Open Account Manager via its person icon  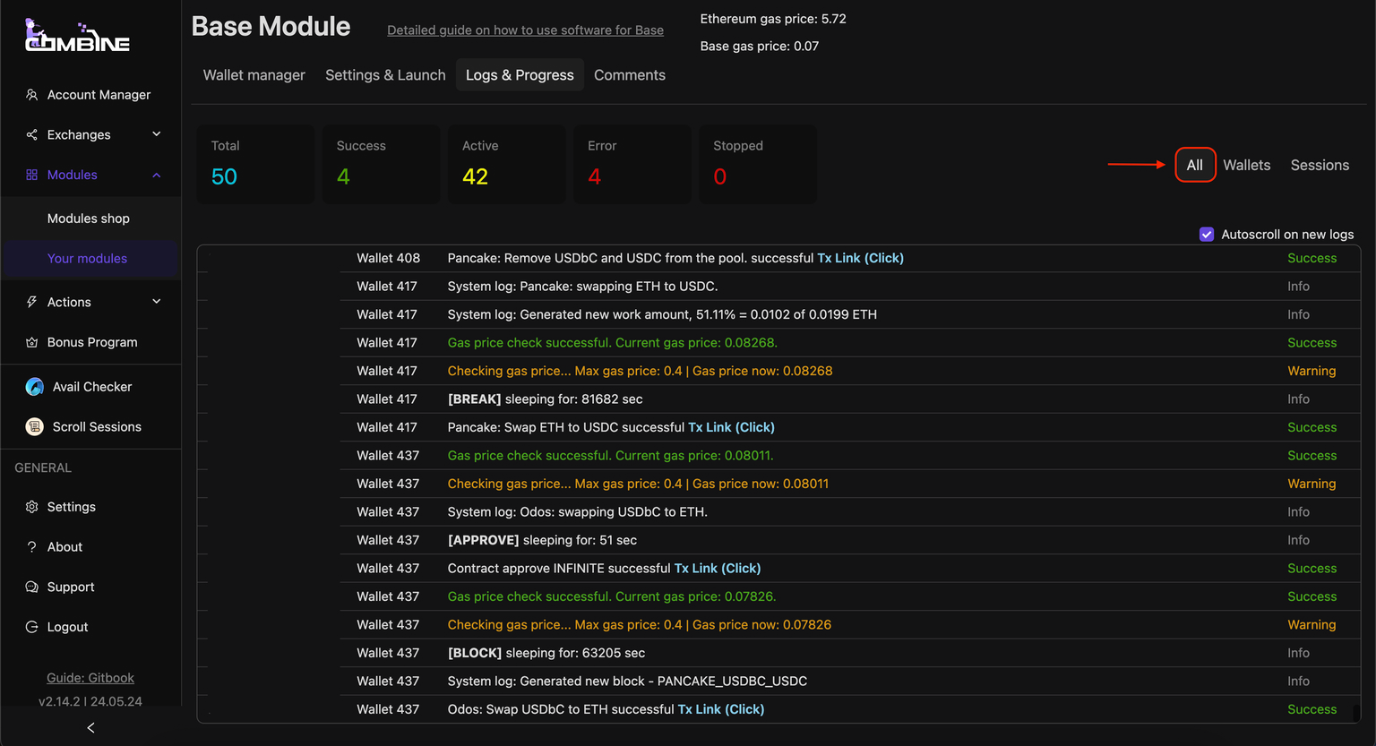(x=31, y=95)
